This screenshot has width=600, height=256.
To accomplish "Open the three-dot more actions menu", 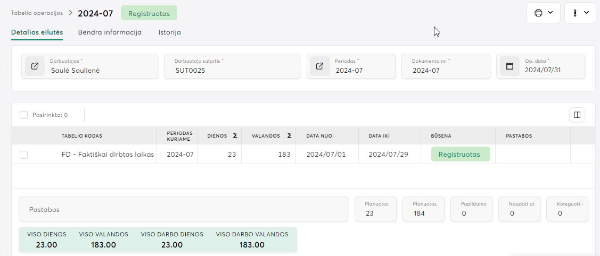I will [576, 13].
